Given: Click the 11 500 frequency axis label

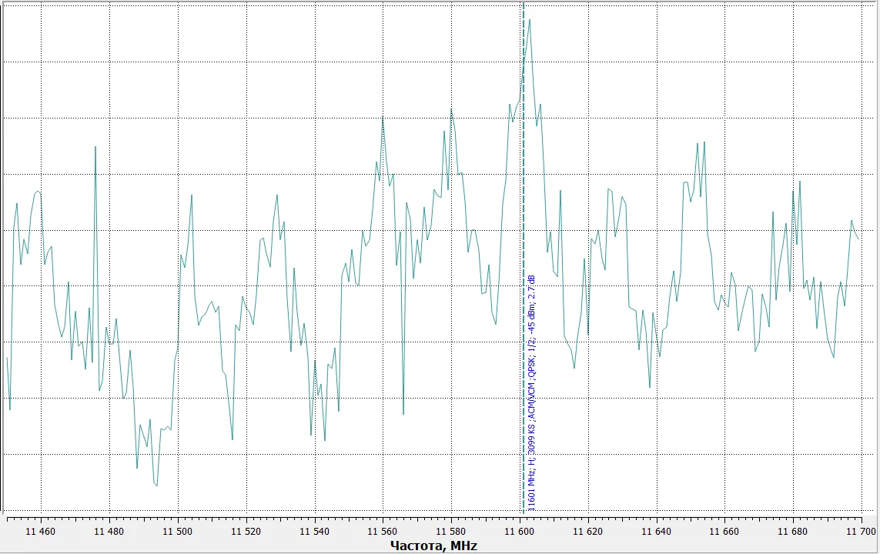Looking at the screenshot, I should (177, 531).
